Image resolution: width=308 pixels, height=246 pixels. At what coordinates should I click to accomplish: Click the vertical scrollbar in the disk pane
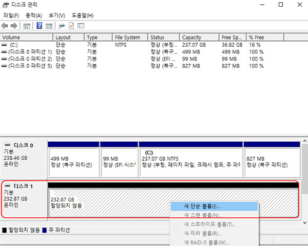click(304, 175)
